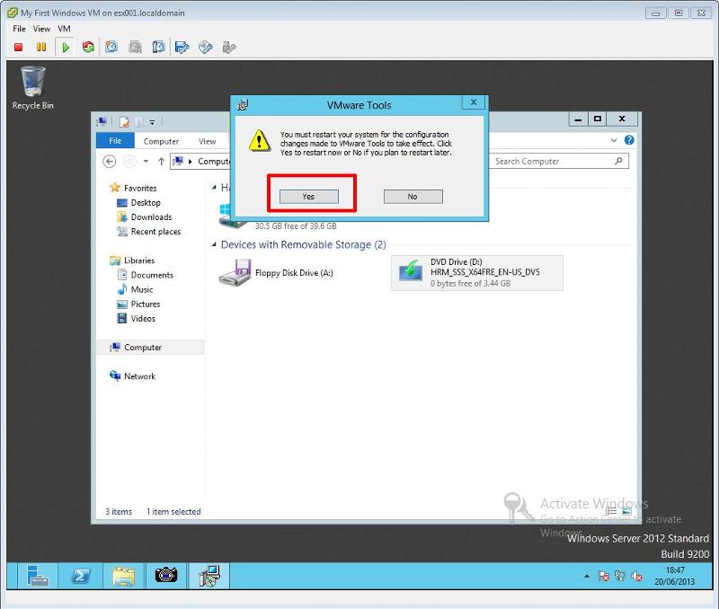Click the blue Help question icon

(629, 140)
